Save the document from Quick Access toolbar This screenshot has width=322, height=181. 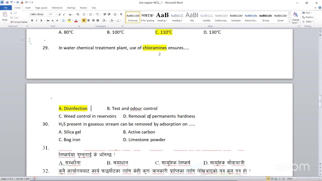pos(7,2)
